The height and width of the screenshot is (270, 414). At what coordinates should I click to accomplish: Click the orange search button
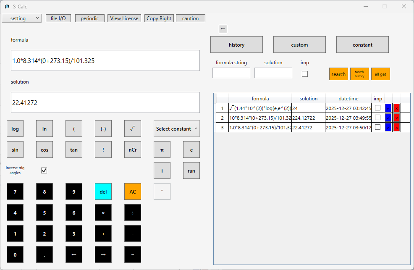(x=338, y=74)
